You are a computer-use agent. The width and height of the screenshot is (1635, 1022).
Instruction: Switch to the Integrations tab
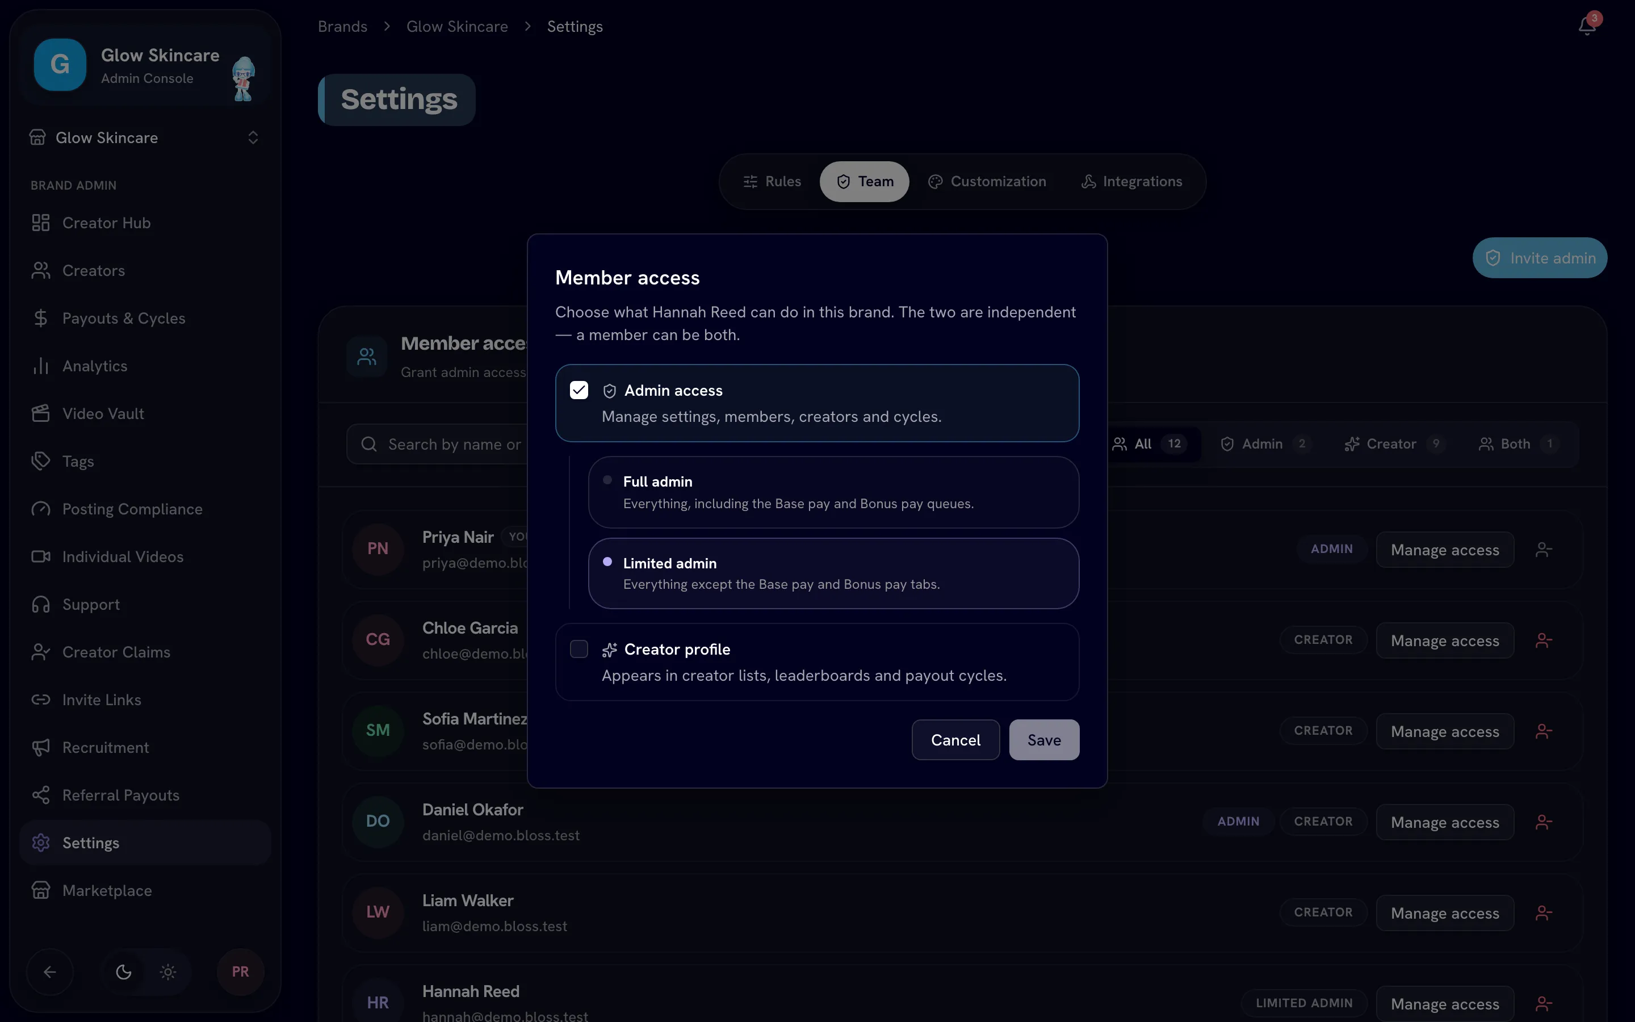[1131, 182]
